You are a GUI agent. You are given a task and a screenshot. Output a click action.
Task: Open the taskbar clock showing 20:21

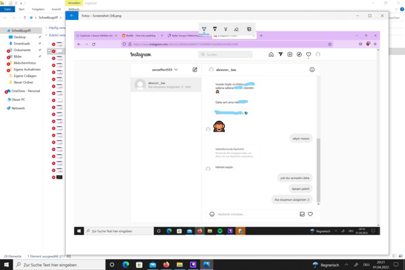(x=381, y=265)
